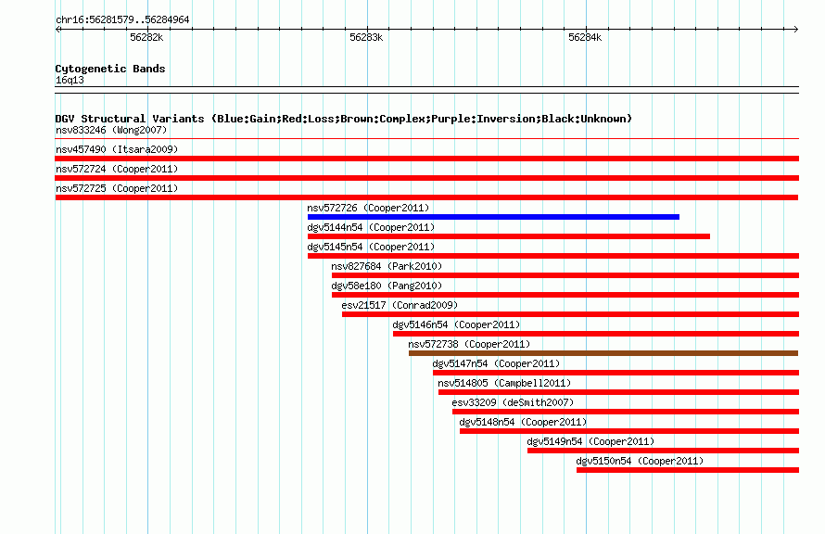Select dgv5146n54 (Cooper2011) label
Image resolution: width=825 pixels, height=534 pixels.
pos(456,324)
